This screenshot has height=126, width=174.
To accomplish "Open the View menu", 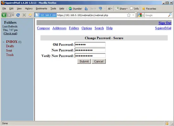I will [x=19, y=9].
